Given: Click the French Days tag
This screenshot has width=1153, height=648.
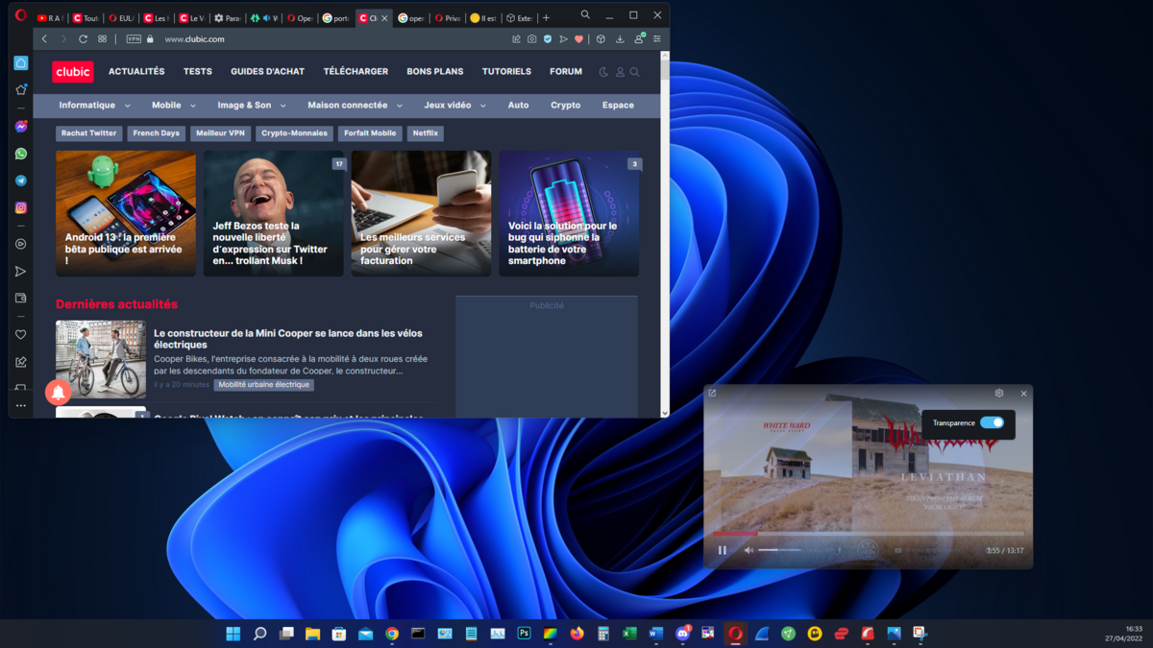Looking at the screenshot, I should [157, 133].
